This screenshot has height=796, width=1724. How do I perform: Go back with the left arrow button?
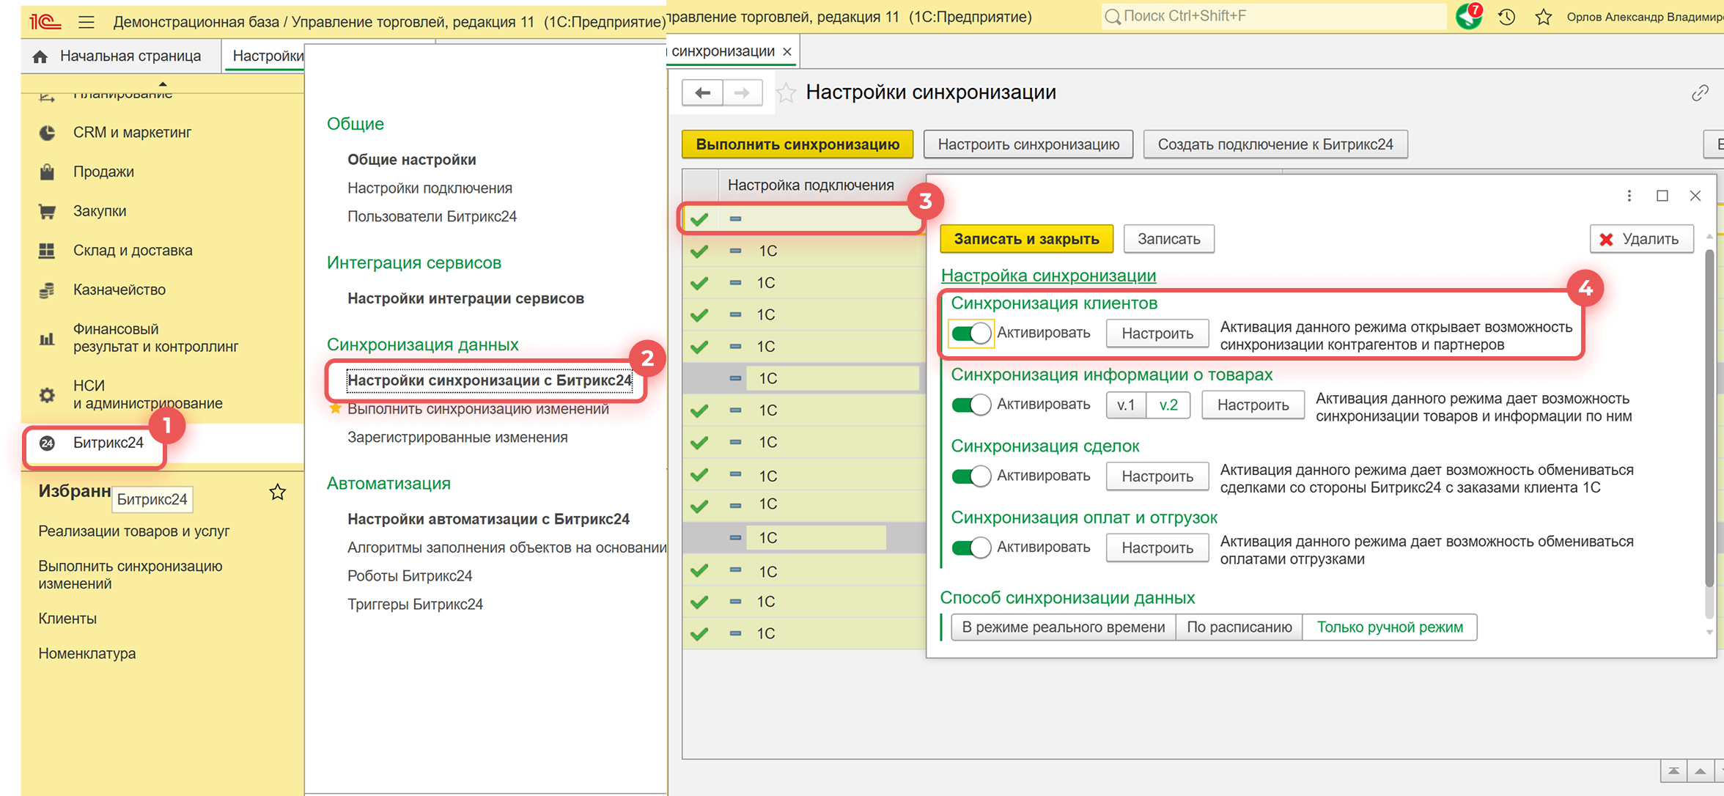702,93
